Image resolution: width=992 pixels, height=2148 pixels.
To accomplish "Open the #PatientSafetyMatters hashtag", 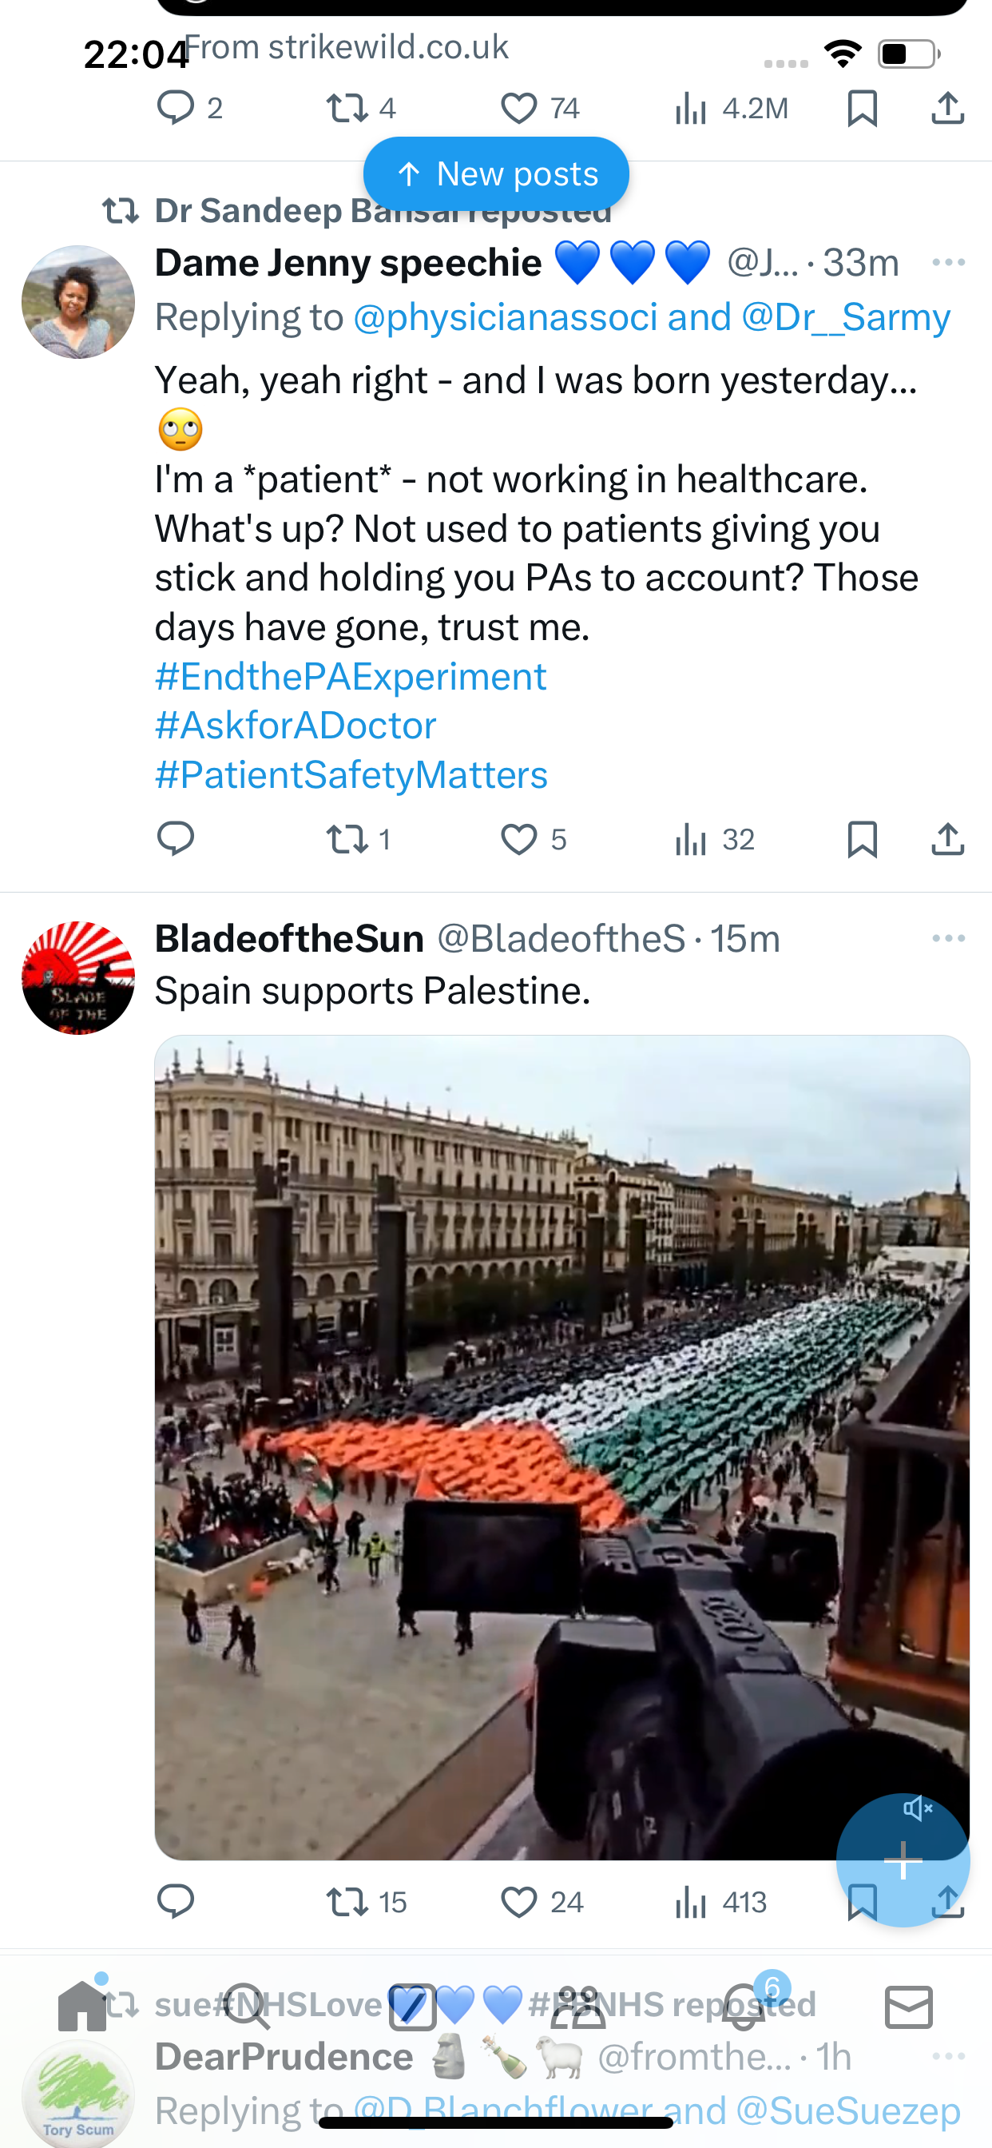I will [351, 774].
